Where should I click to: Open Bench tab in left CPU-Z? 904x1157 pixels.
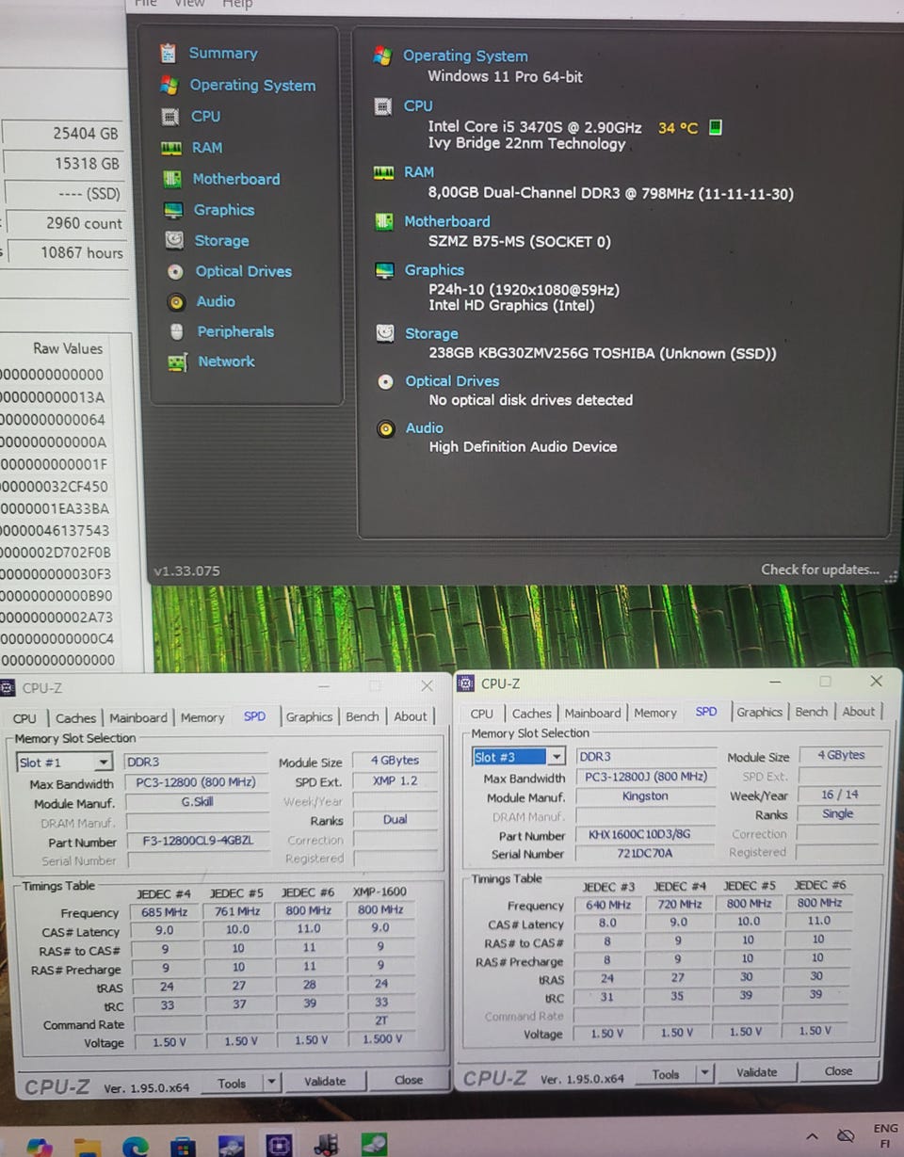(x=363, y=716)
